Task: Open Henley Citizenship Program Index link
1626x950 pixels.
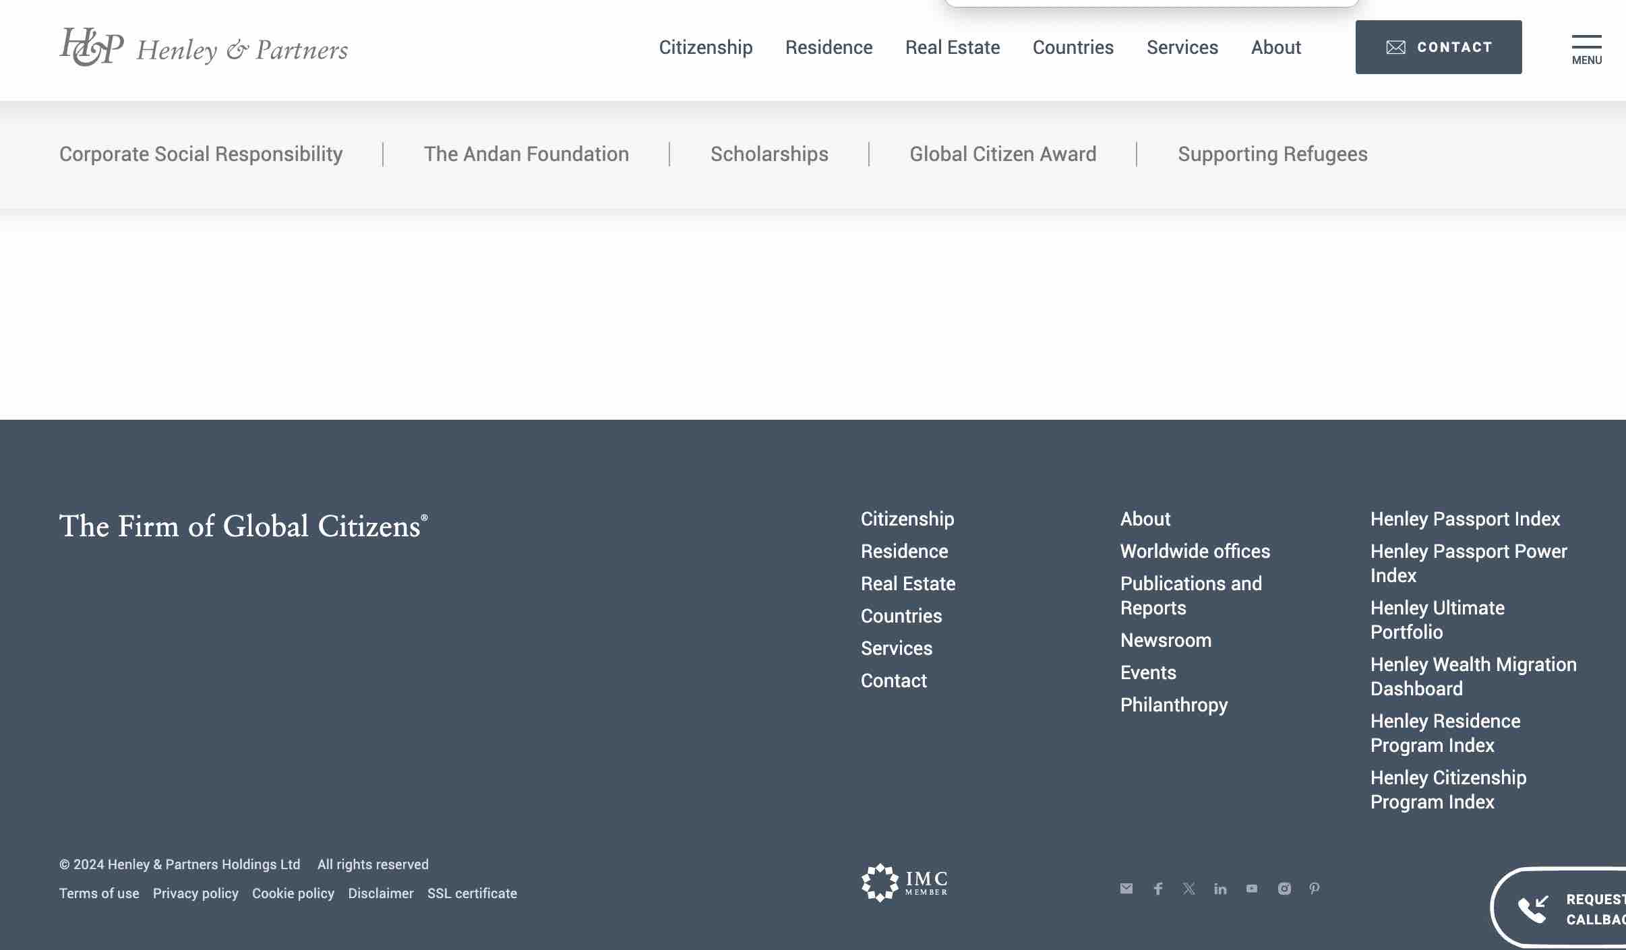Action: click(x=1448, y=790)
